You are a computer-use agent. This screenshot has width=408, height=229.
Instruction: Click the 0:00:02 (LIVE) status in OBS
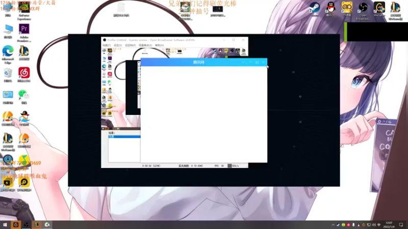(x=151, y=166)
